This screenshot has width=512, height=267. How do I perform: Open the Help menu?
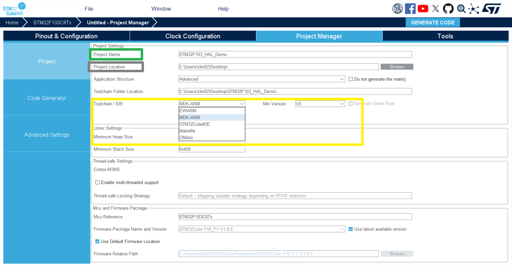point(223,9)
